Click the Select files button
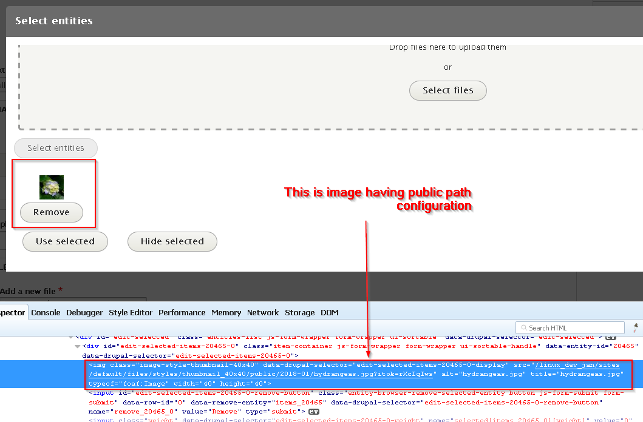 tap(447, 90)
